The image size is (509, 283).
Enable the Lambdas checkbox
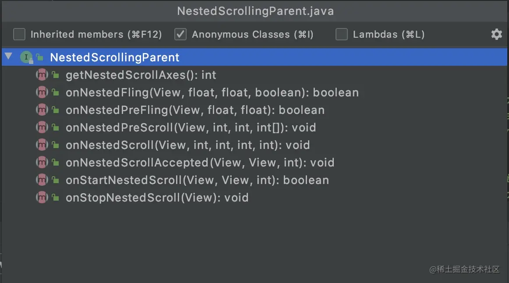tap(342, 34)
